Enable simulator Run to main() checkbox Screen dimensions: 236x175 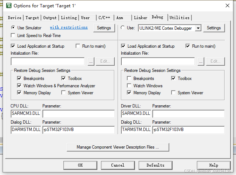78,46
